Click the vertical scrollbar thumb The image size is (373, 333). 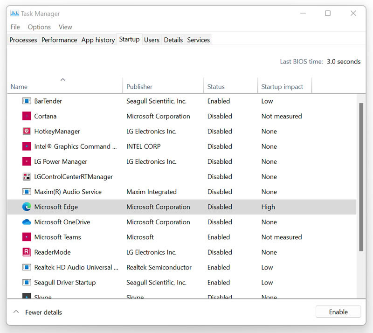click(361, 177)
